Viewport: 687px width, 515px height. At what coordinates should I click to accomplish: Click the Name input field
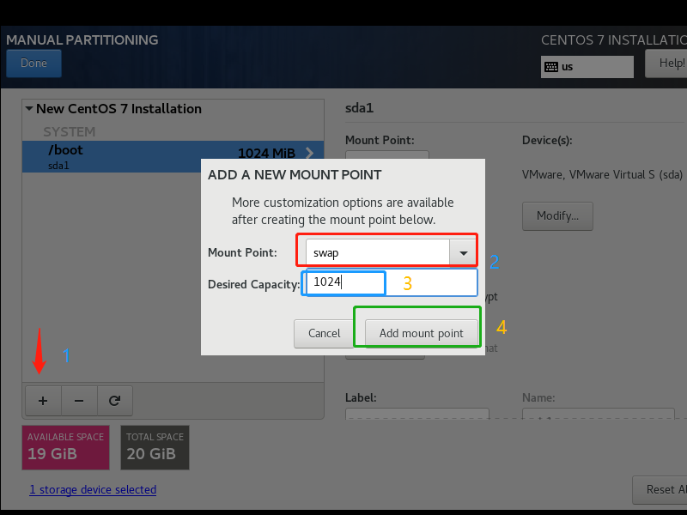click(x=599, y=414)
